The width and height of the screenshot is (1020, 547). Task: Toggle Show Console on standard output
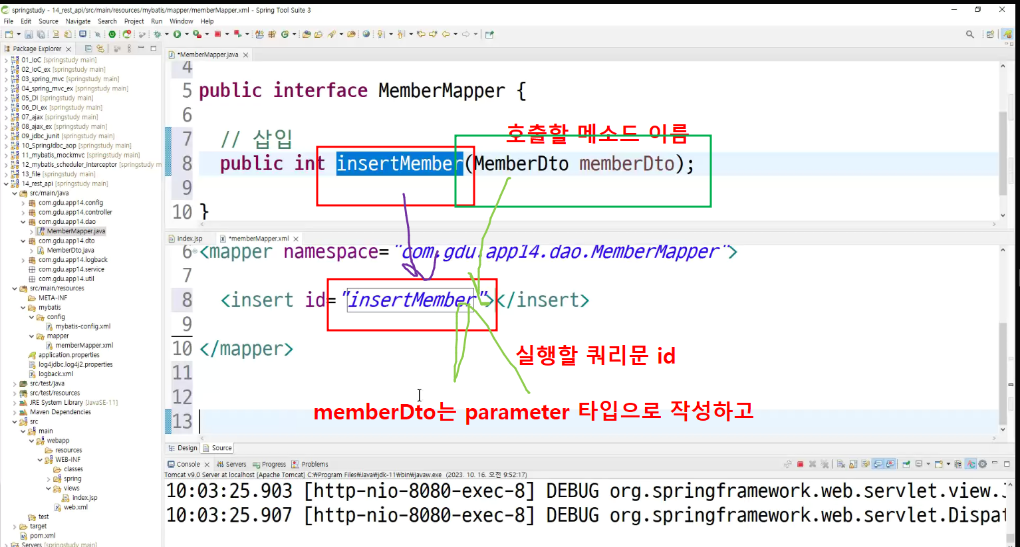click(878, 464)
